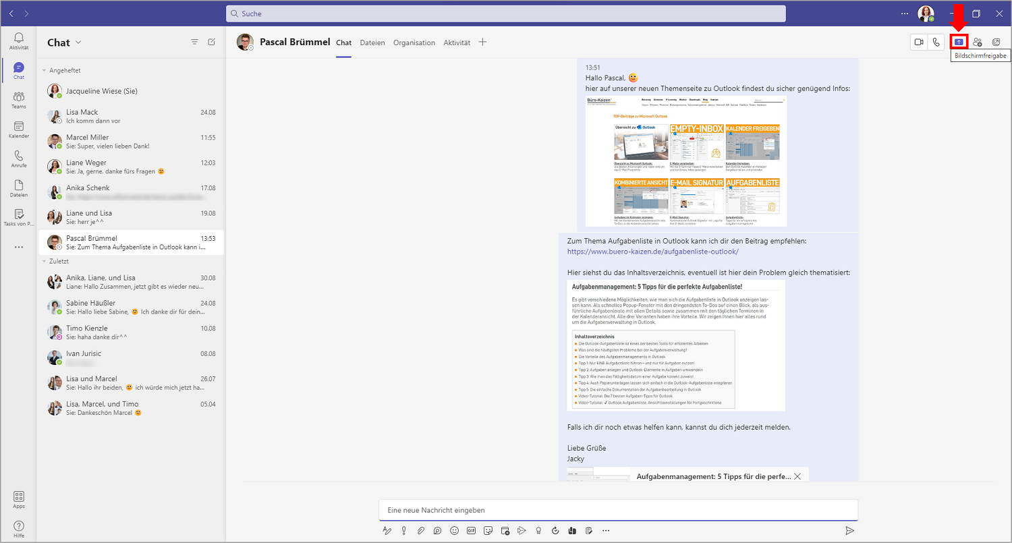1012x543 pixels.
Task: Open the Chat header dropdown
Action: [78, 42]
